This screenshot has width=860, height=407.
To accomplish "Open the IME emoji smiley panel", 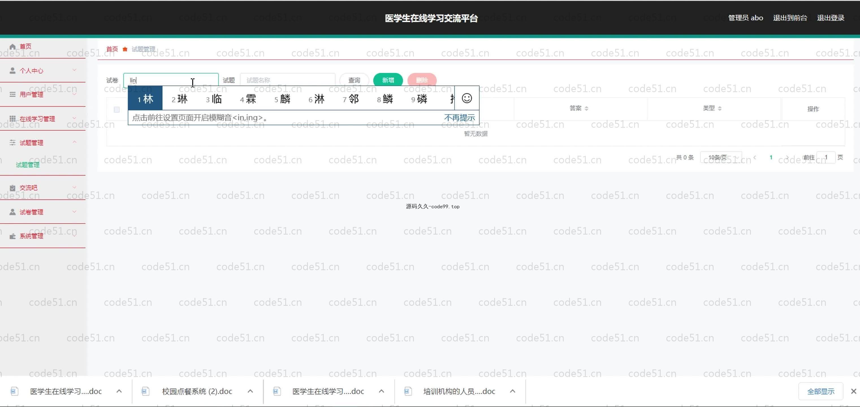I will click(467, 98).
